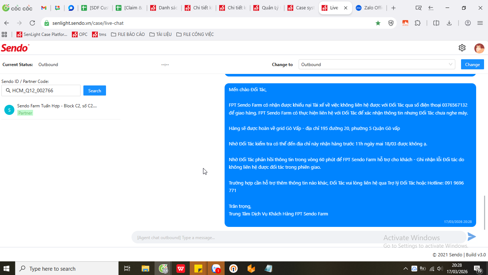Go forward to the next page
488x275 pixels.
(19, 23)
